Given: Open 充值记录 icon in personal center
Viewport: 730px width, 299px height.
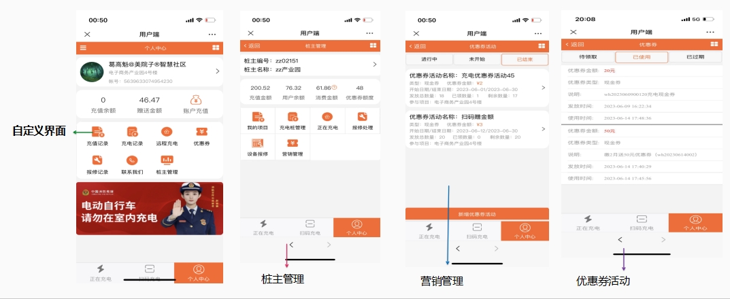Looking at the screenshot, I should point(98,132).
